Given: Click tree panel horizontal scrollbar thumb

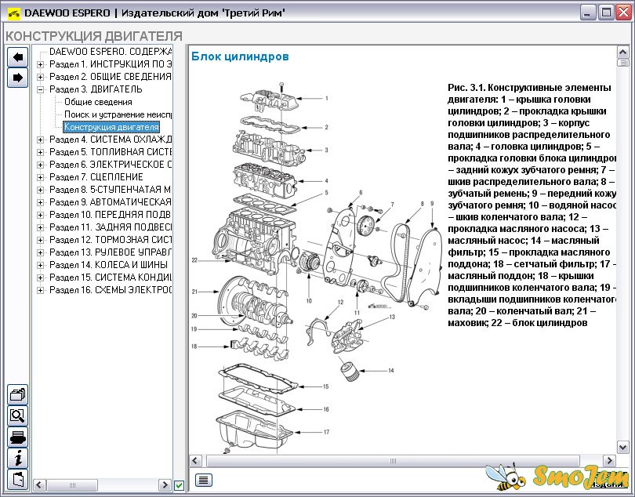Looking at the screenshot, I should click(72, 484).
